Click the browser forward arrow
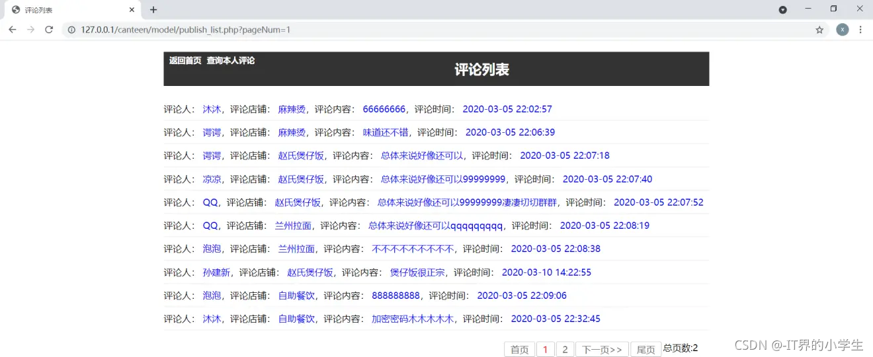 (30, 30)
